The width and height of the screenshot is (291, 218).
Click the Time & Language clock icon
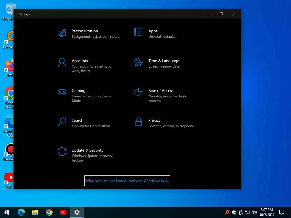(x=138, y=62)
